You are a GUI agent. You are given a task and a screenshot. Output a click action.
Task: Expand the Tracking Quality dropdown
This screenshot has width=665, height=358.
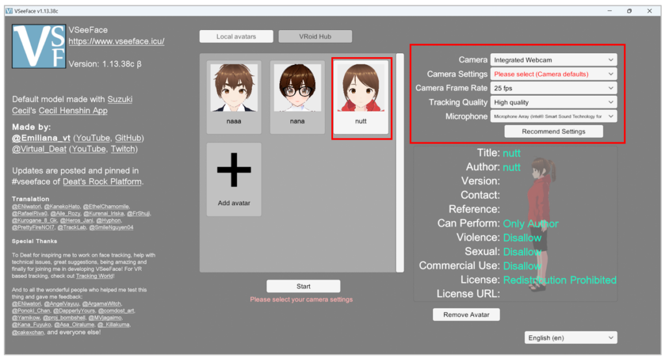tap(553, 103)
